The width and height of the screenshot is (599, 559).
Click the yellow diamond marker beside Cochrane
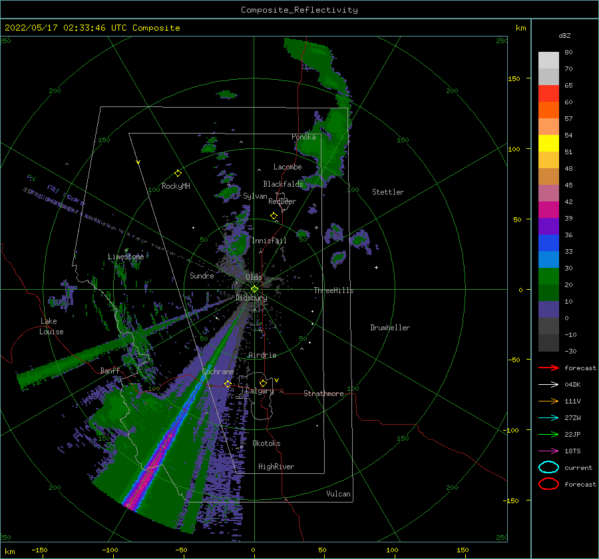(x=228, y=384)
